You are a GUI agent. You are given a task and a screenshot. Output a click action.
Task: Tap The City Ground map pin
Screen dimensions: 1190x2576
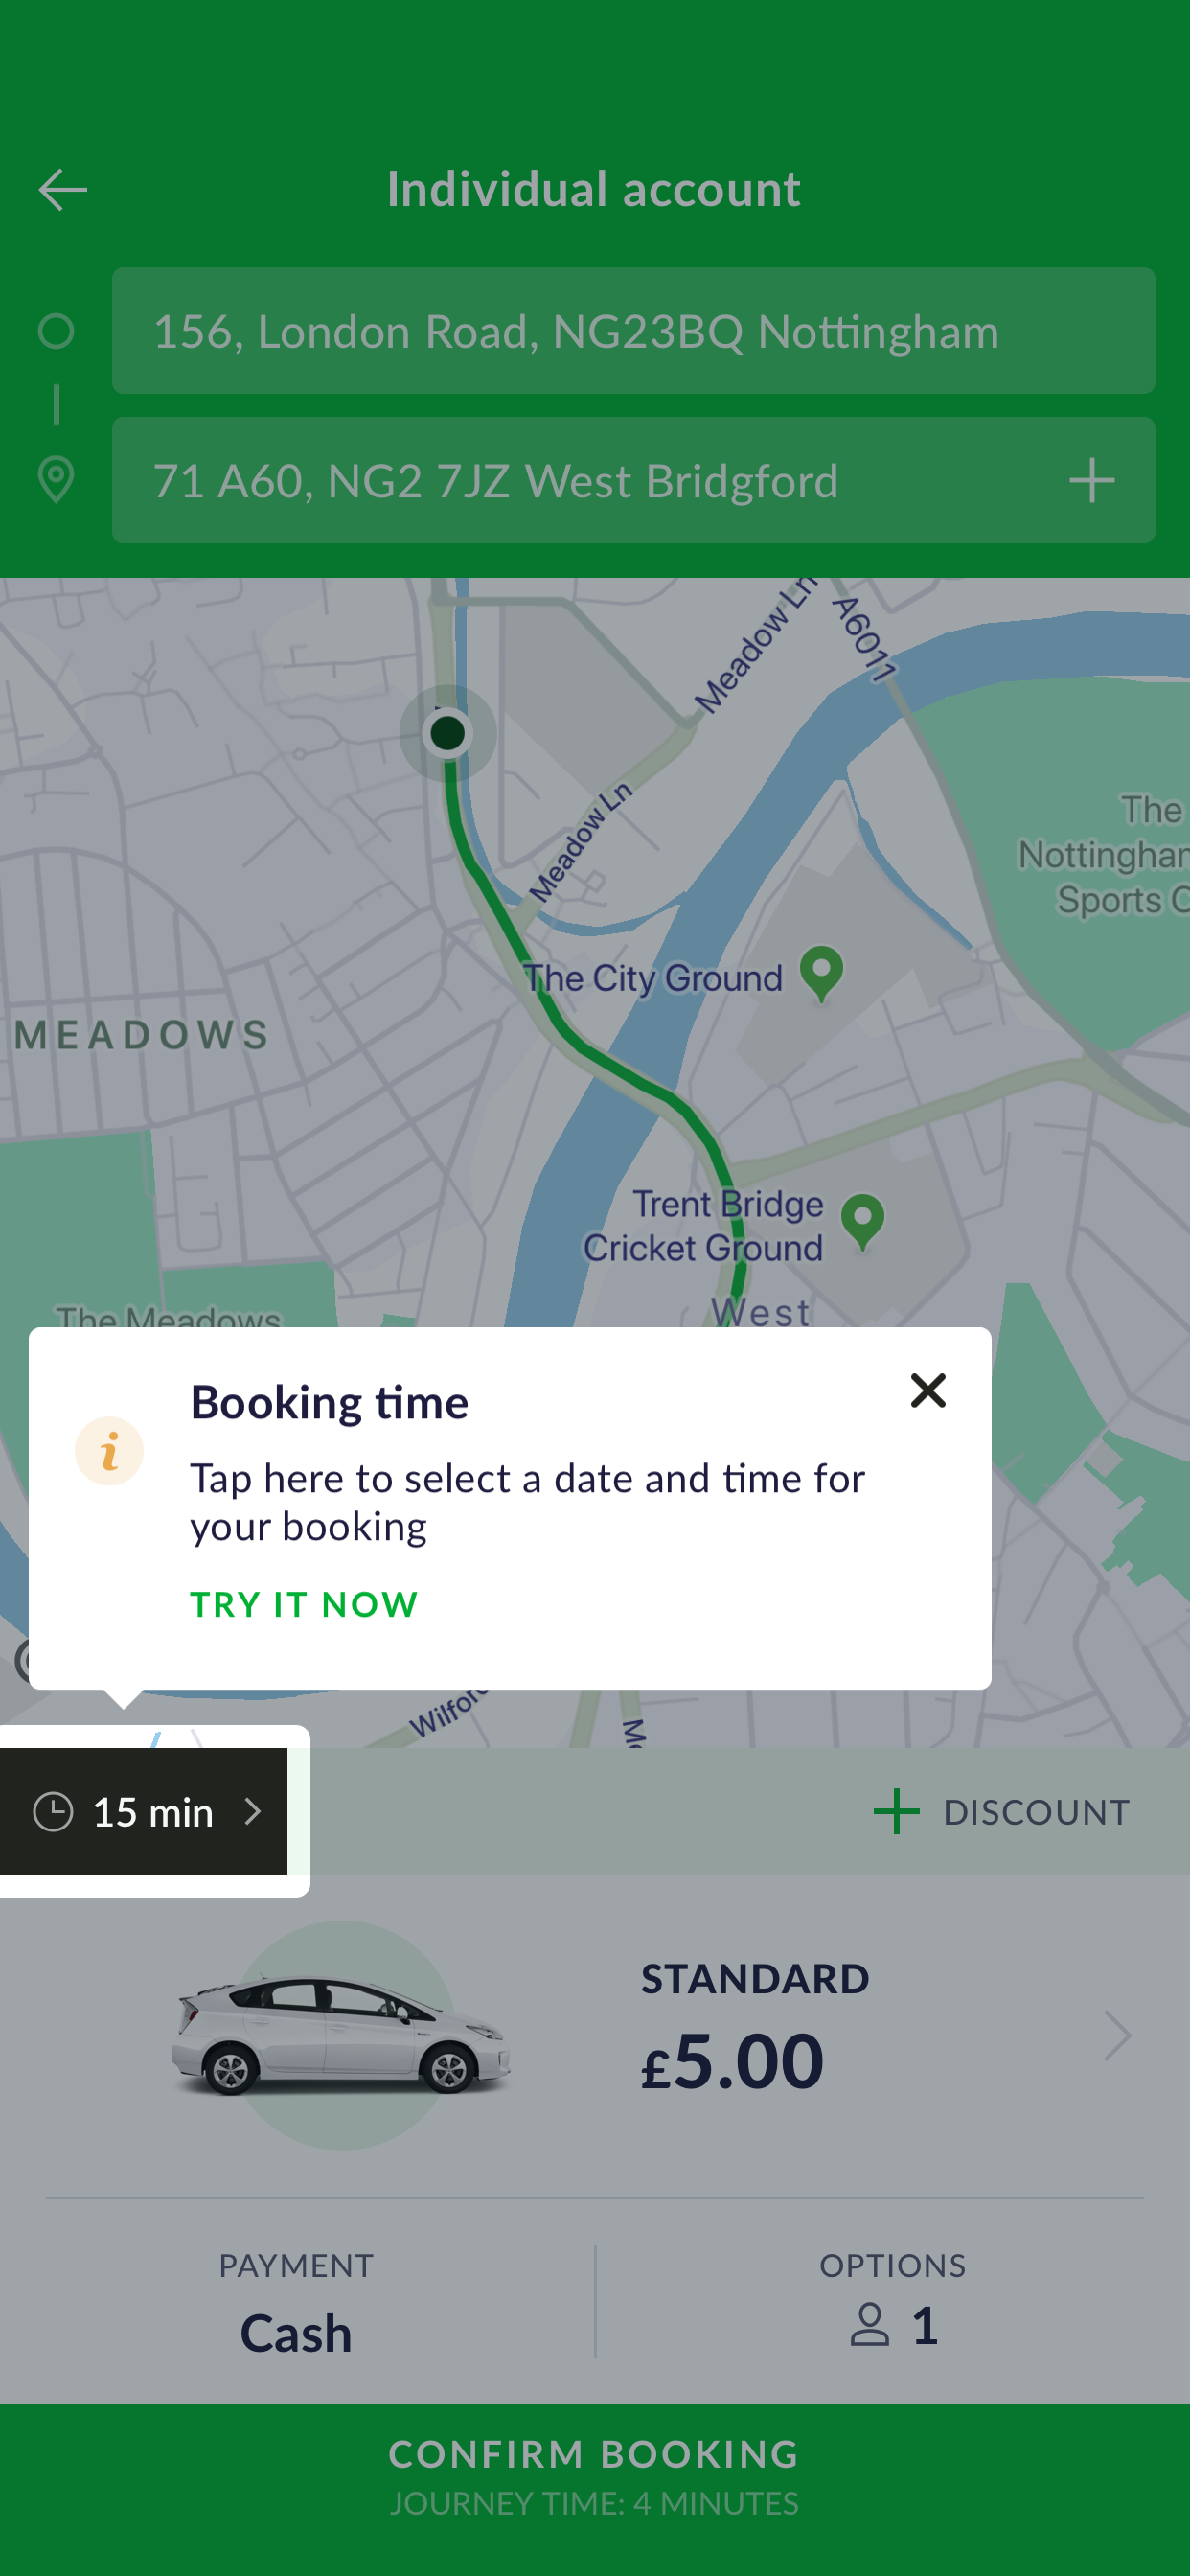click(822, 971)
